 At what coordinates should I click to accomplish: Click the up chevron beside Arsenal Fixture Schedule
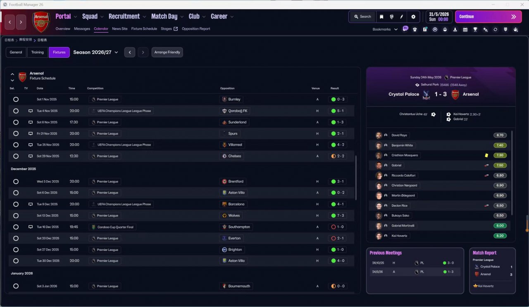12,74
